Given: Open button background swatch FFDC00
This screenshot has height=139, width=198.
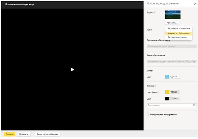Looking at the screenshot, I should pos(167,92).
